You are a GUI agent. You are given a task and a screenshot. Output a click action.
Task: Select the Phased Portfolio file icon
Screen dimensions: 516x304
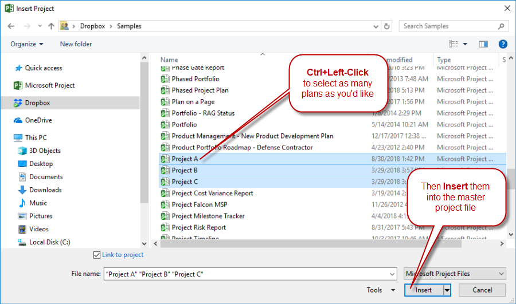165,79
